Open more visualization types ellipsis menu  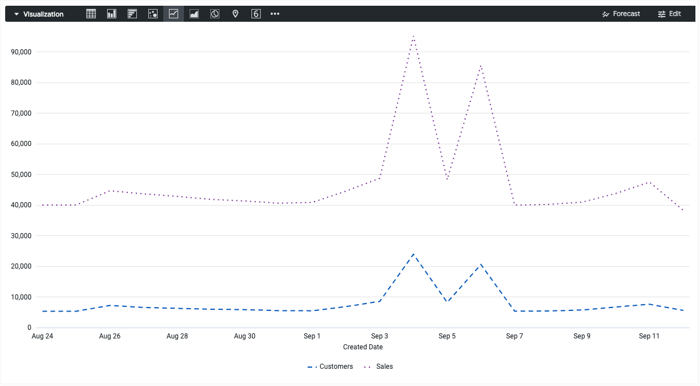pos(275,14)
